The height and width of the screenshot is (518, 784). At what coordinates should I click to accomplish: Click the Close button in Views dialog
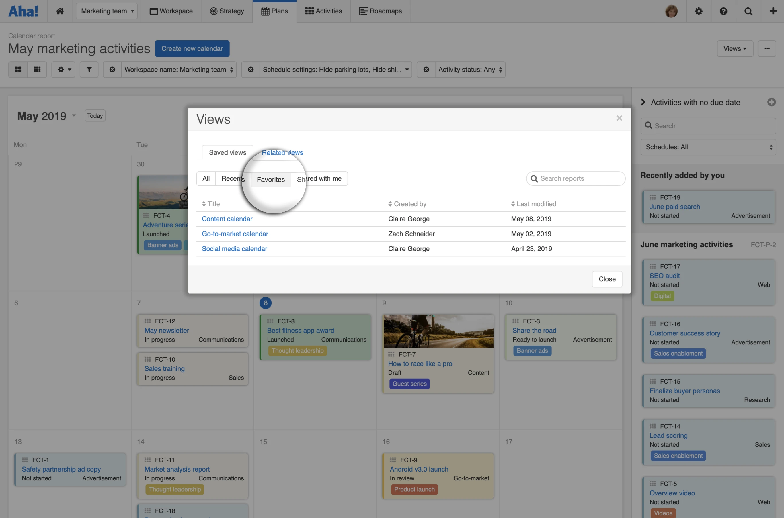(x=607, y=279)
